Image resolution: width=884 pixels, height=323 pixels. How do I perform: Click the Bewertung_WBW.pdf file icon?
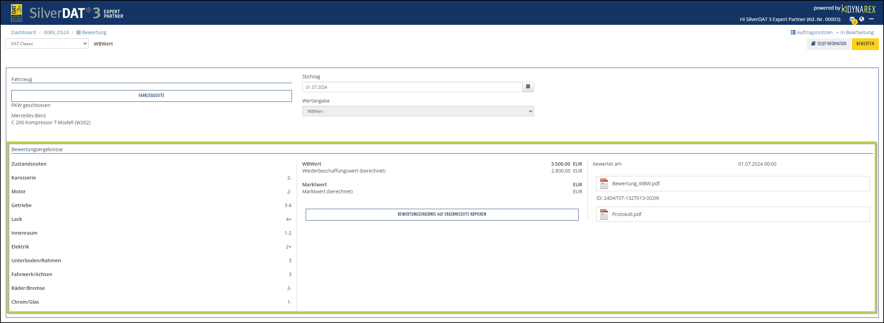[604, 184]
